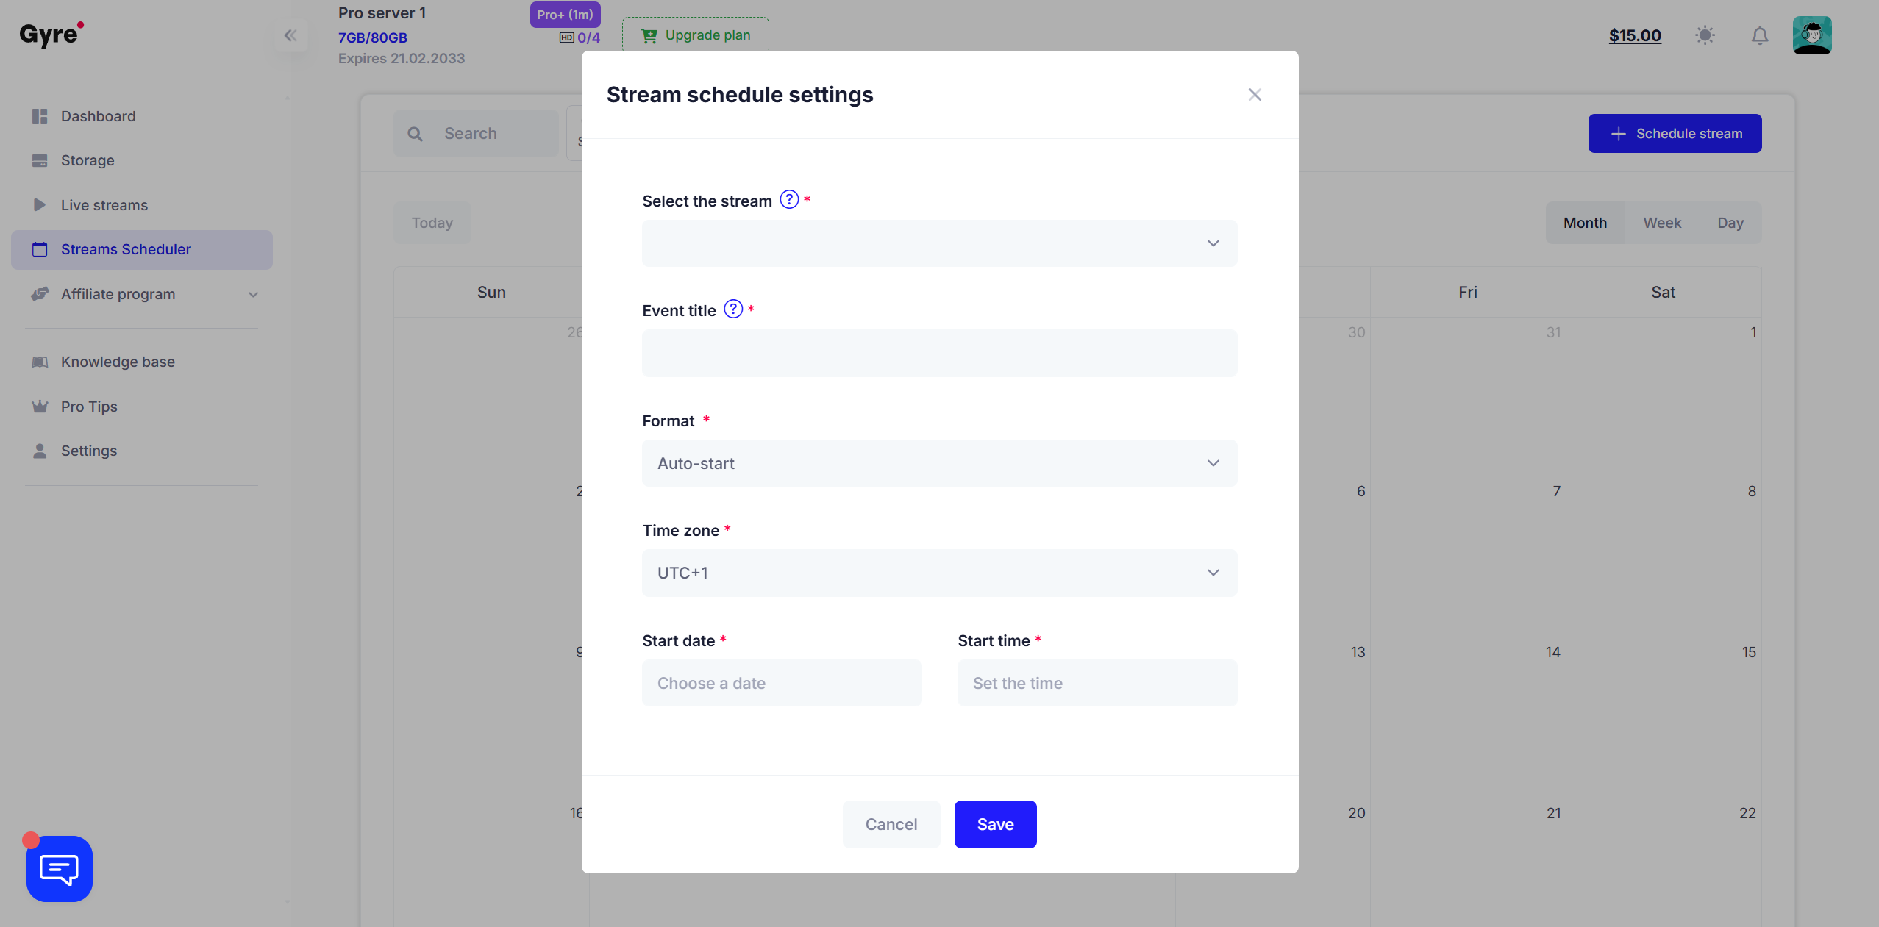Toggle the light/dark theme

coord(1705,35)
